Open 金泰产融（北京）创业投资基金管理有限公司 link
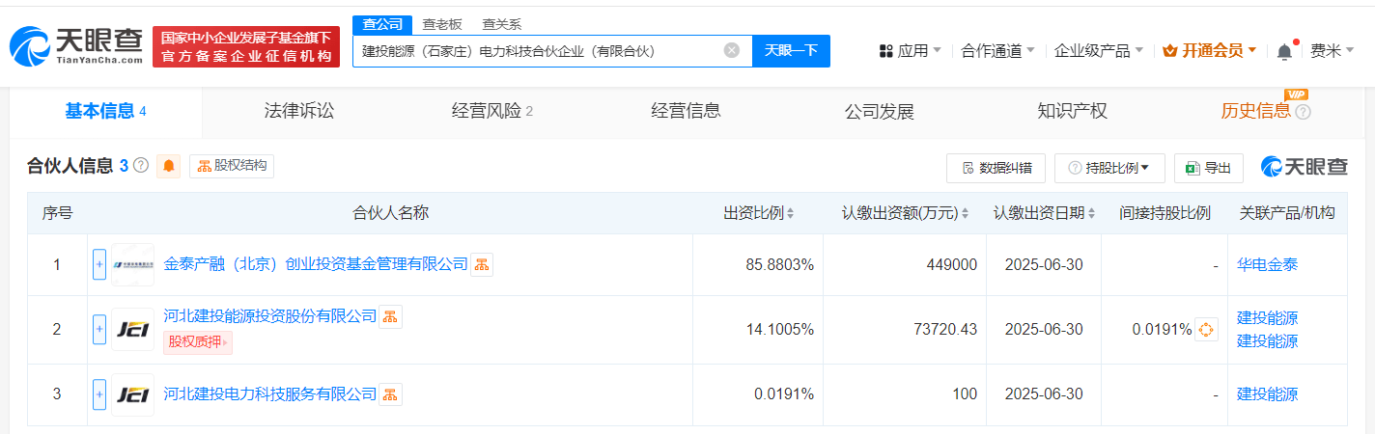This screenshot has width=1375, height=434. 316,263
